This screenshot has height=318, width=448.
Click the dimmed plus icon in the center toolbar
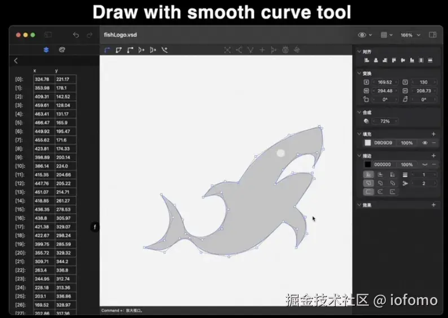click(x=262, y=50)
